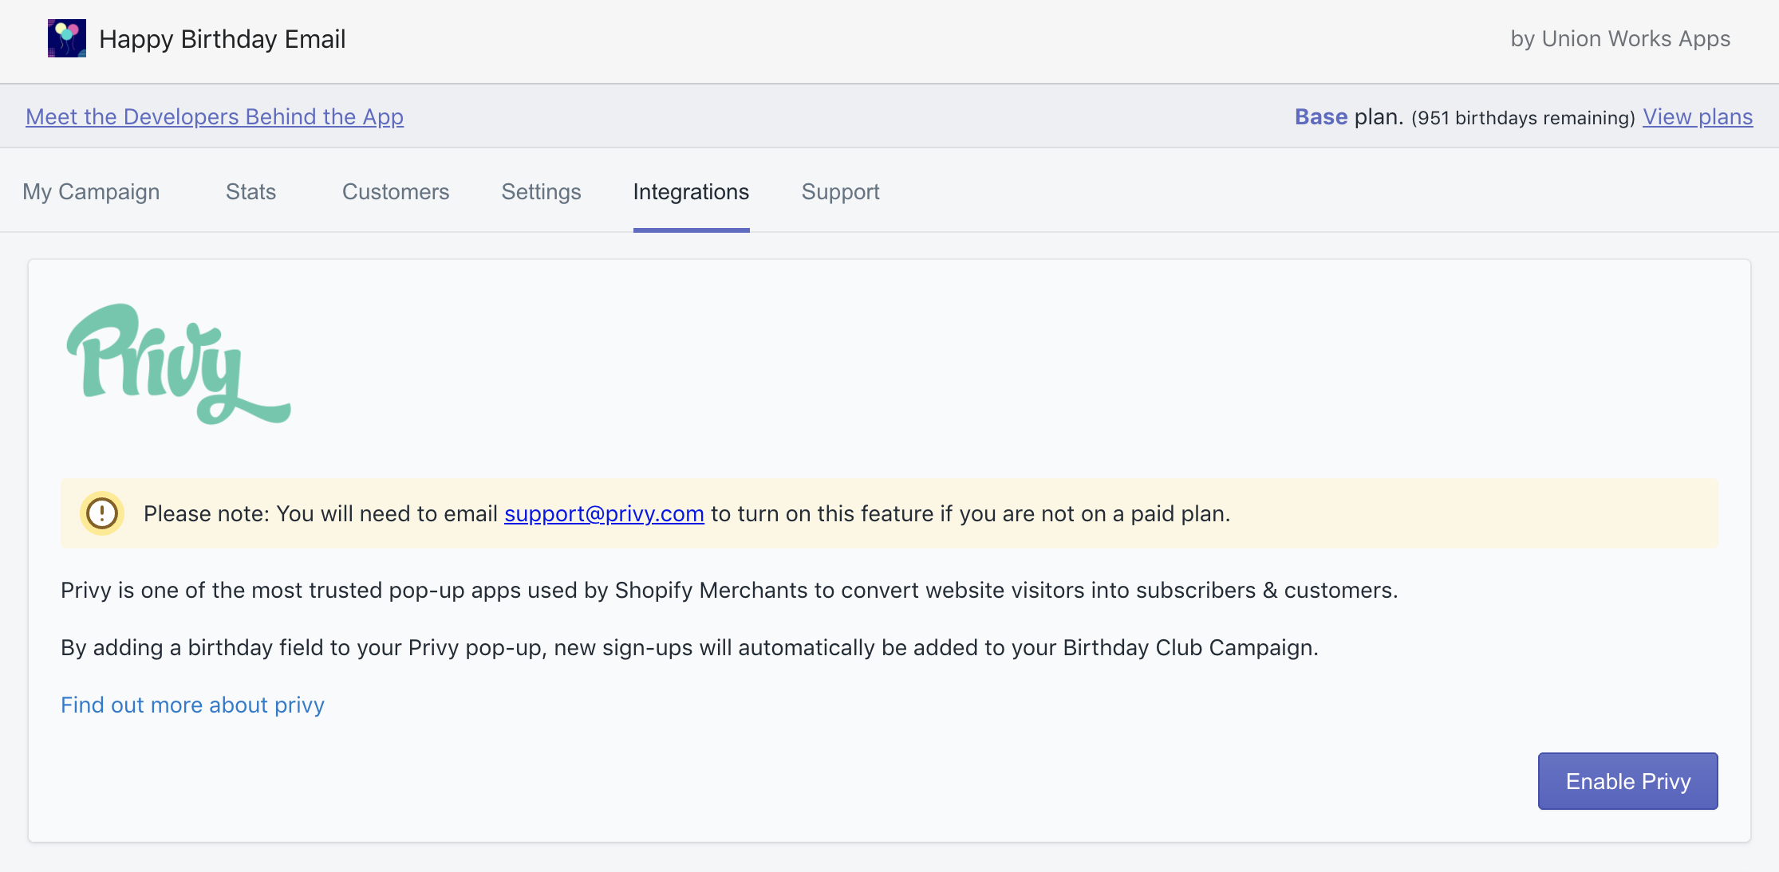Click the yellow warning exclamation icon

pos(102,513)
